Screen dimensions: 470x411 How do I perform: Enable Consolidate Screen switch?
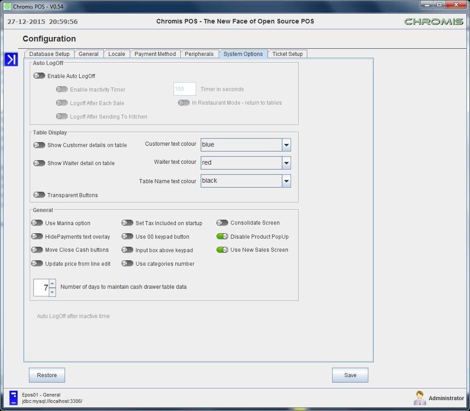click(x=222, y=223)
